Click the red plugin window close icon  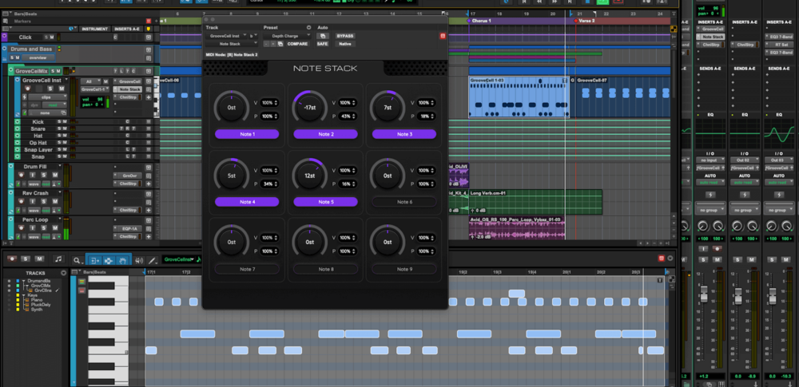tap(443, 36)
